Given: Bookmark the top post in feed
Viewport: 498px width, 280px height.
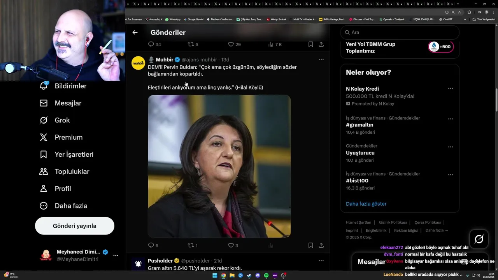Looking at the screenshot, I should click(310, 44).
